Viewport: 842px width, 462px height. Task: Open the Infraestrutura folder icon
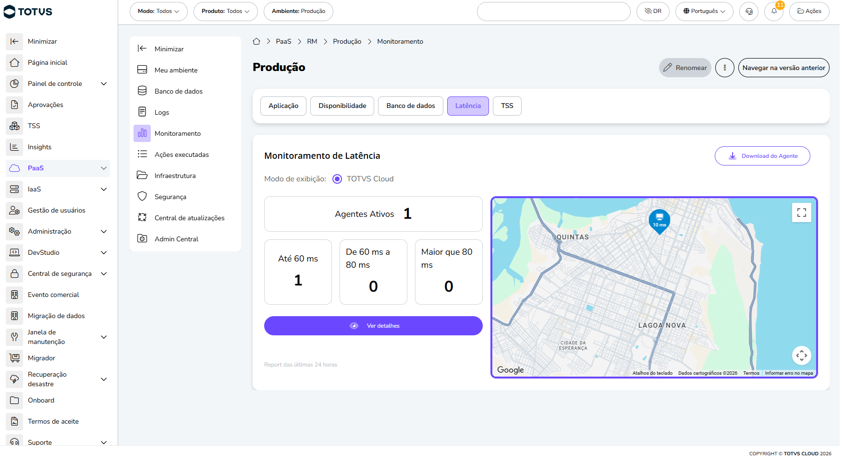pos(142,176)
